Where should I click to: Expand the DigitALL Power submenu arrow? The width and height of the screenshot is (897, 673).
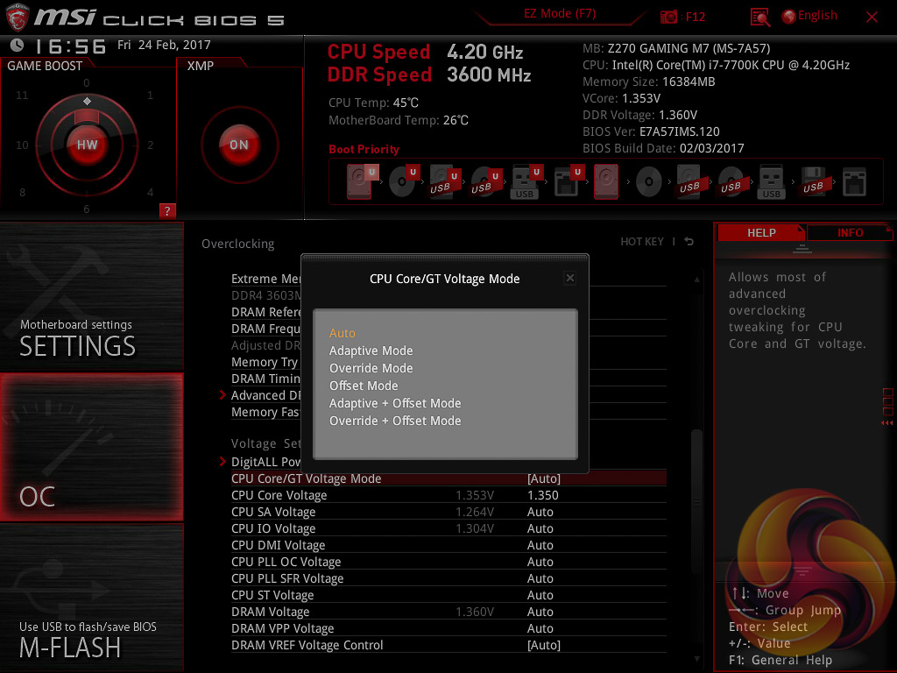coord(223,461)
